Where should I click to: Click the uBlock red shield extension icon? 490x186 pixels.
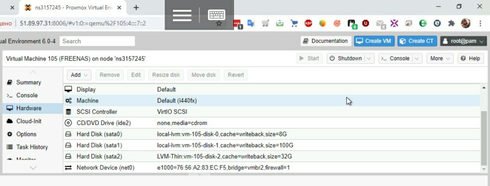tap(366, 23)
